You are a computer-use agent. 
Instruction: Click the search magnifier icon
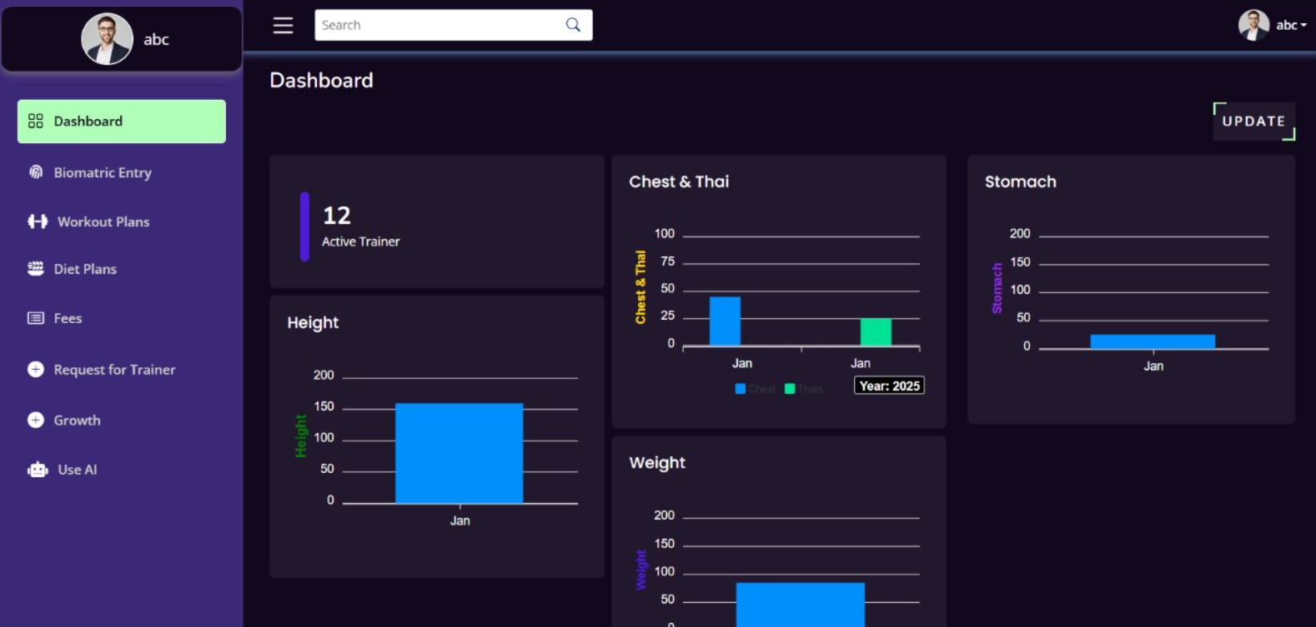(x=573, y=25)
